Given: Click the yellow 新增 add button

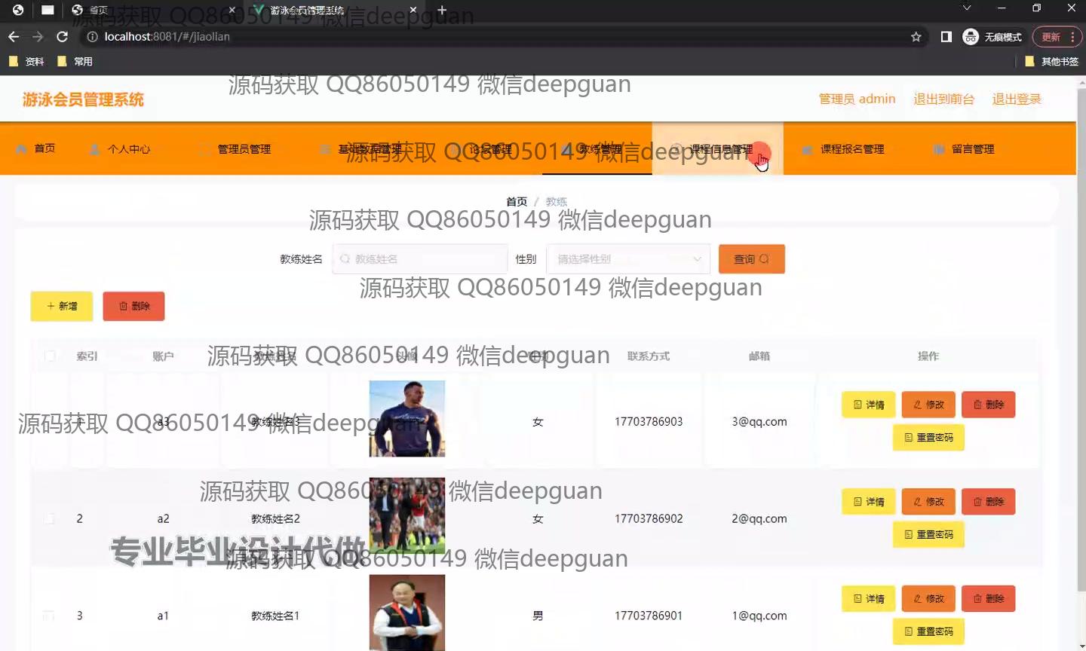Looking at the screenshot, I should (x=62, y=306).
